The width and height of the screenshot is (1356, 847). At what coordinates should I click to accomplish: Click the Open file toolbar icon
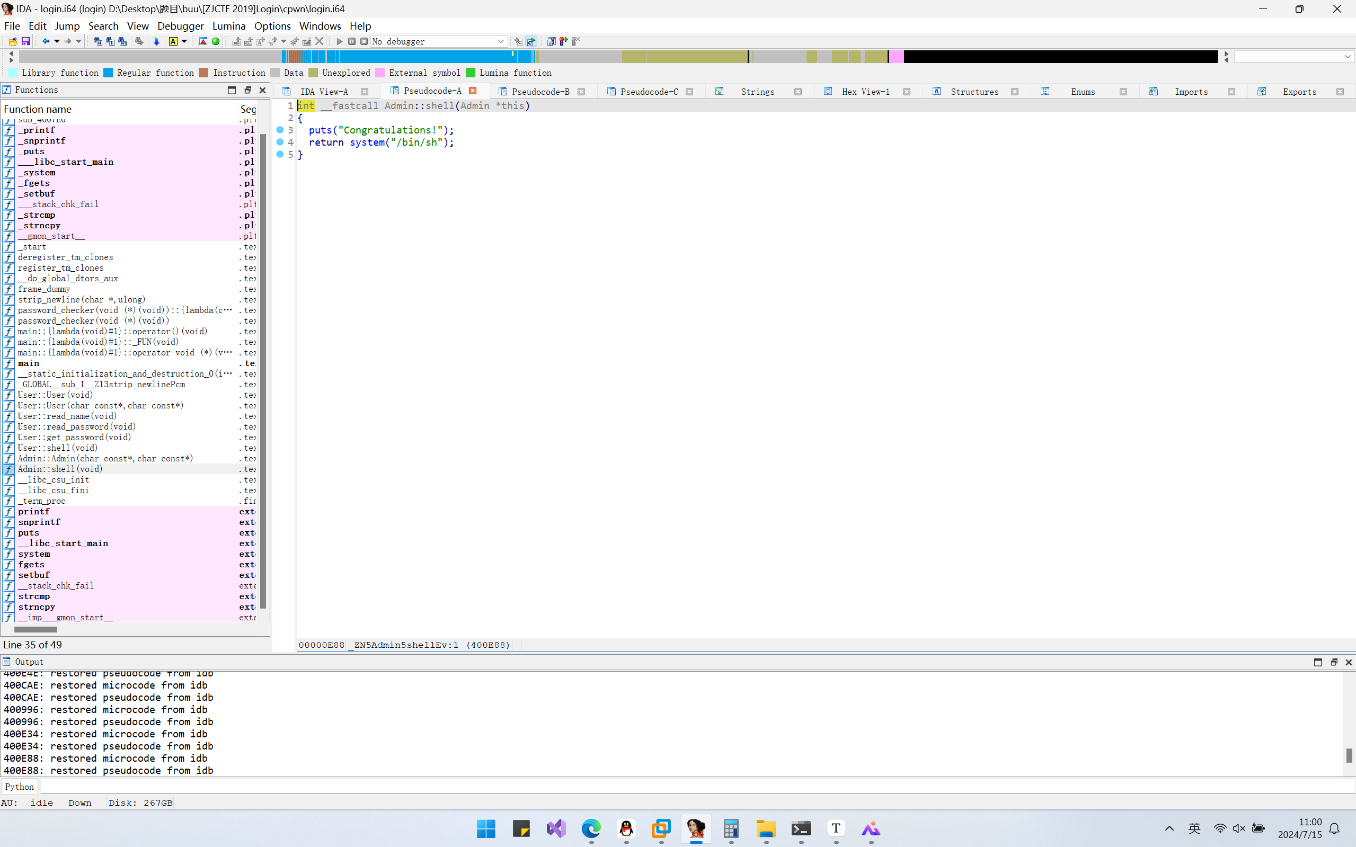13,41
